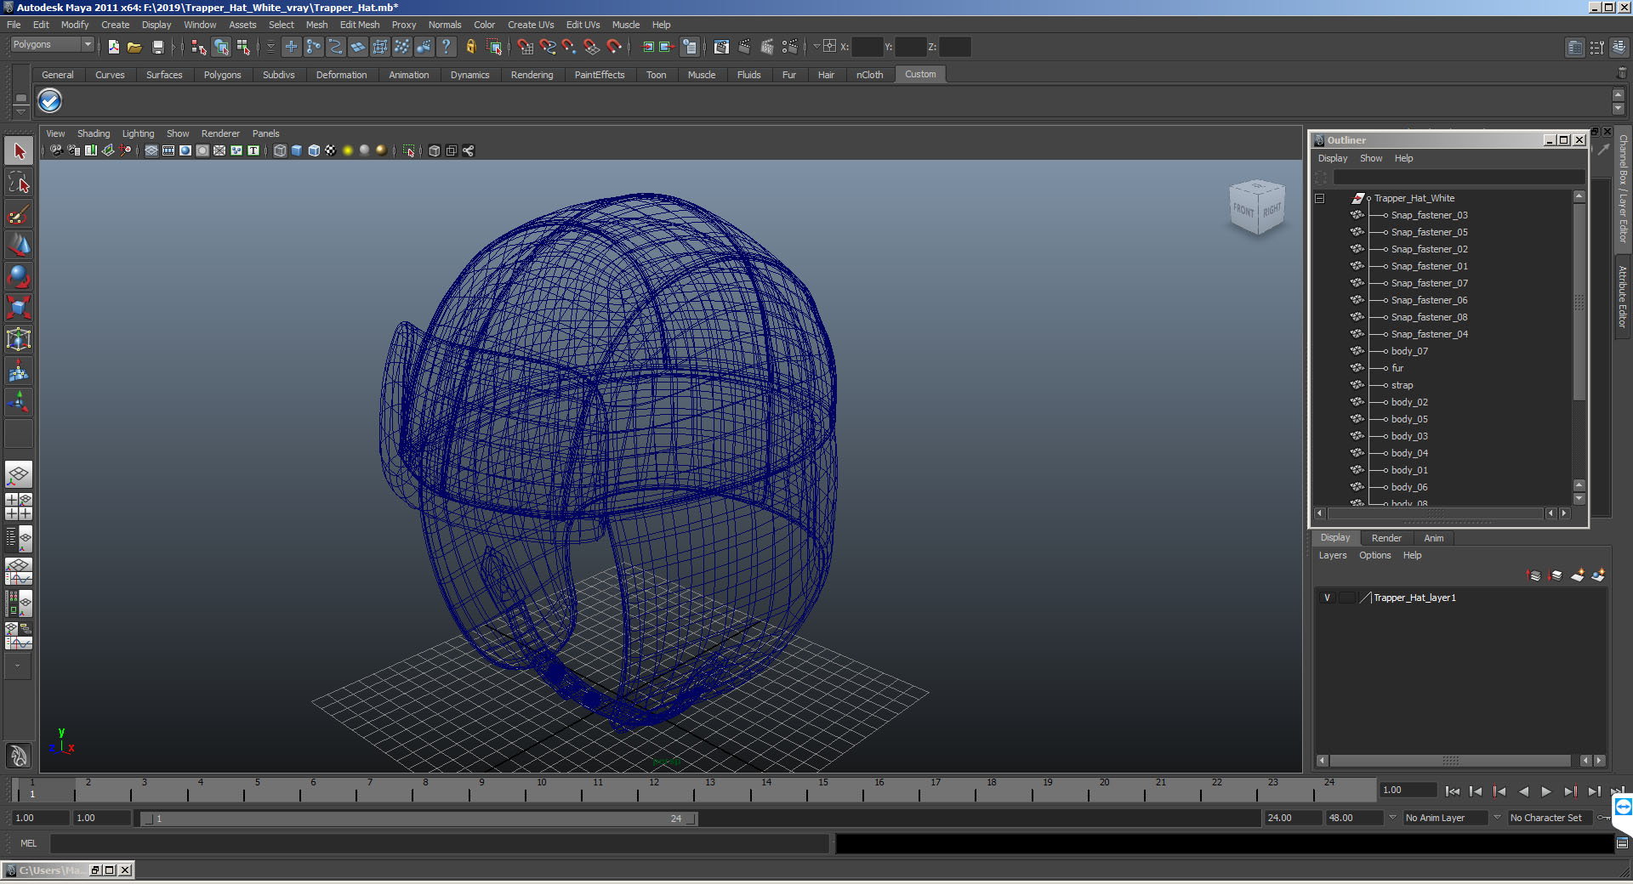This screenshot has width=1633, height=884.
Task: Enable smooth shade all in viewport
Action: pos(297,150)
